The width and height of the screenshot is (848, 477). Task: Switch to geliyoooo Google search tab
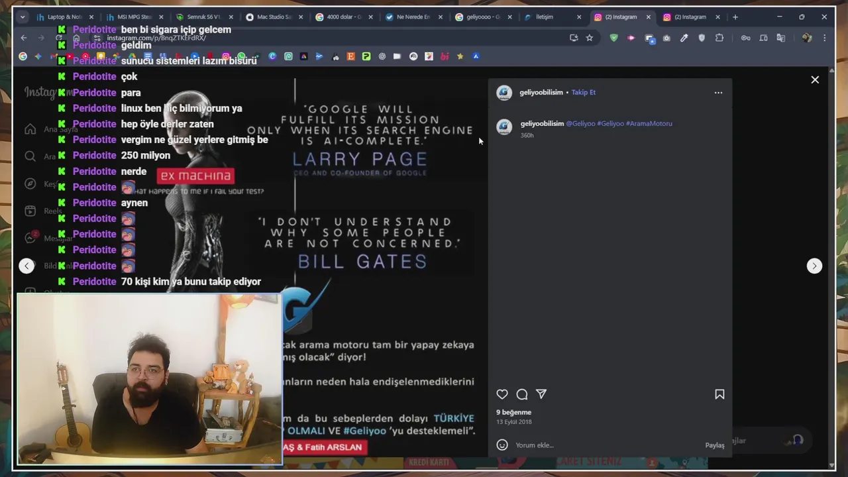[x=482, y=17]
